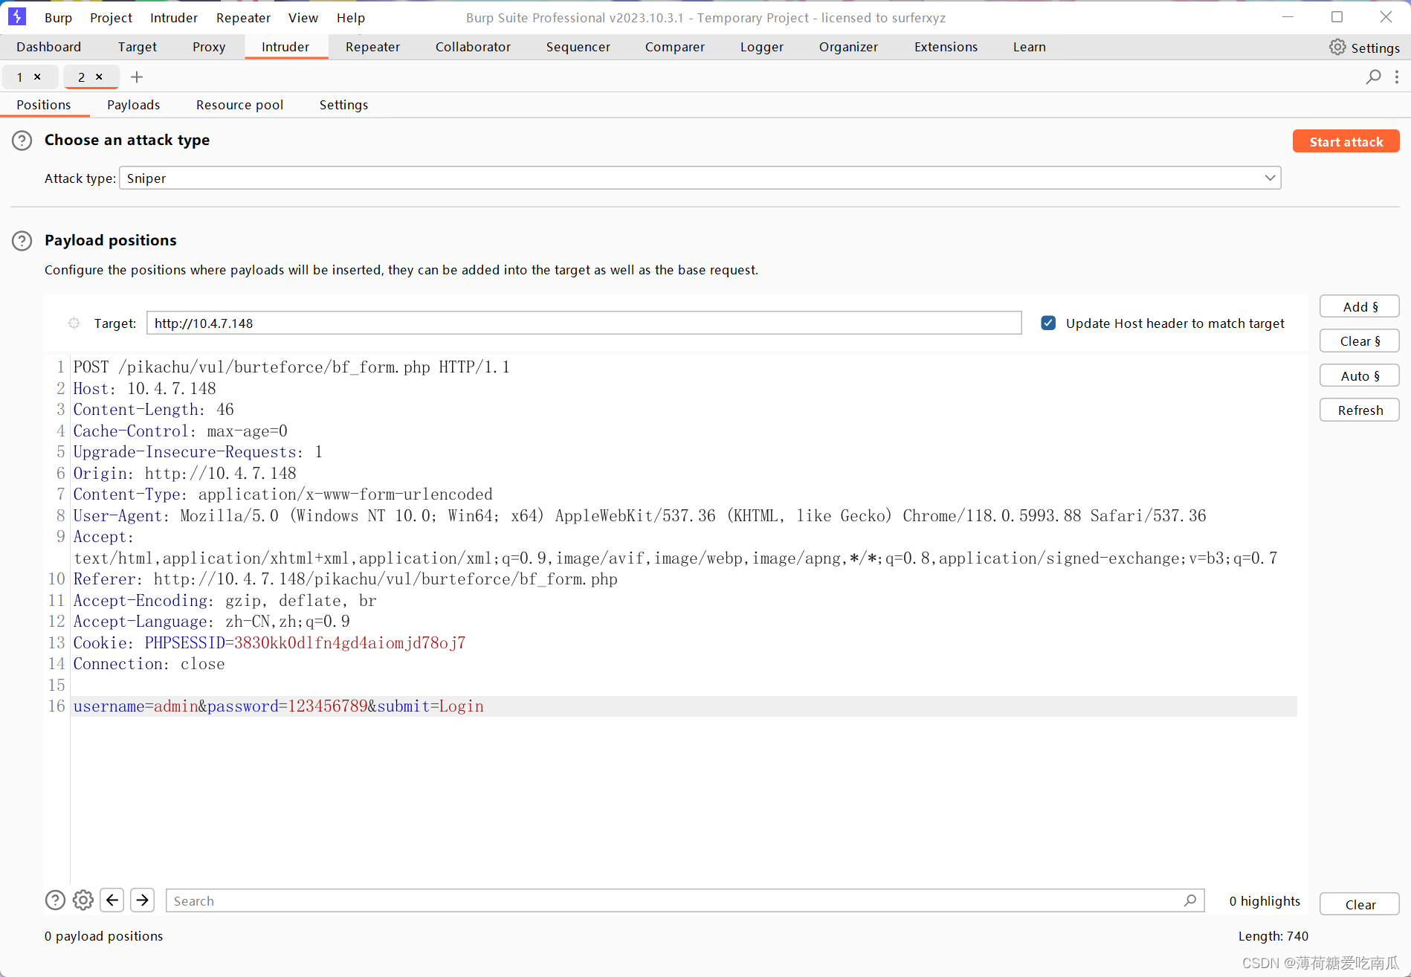The image size is (1411, 977).
Task: Open the three-dot tab options menu
Action: (x=1397, y=77)
